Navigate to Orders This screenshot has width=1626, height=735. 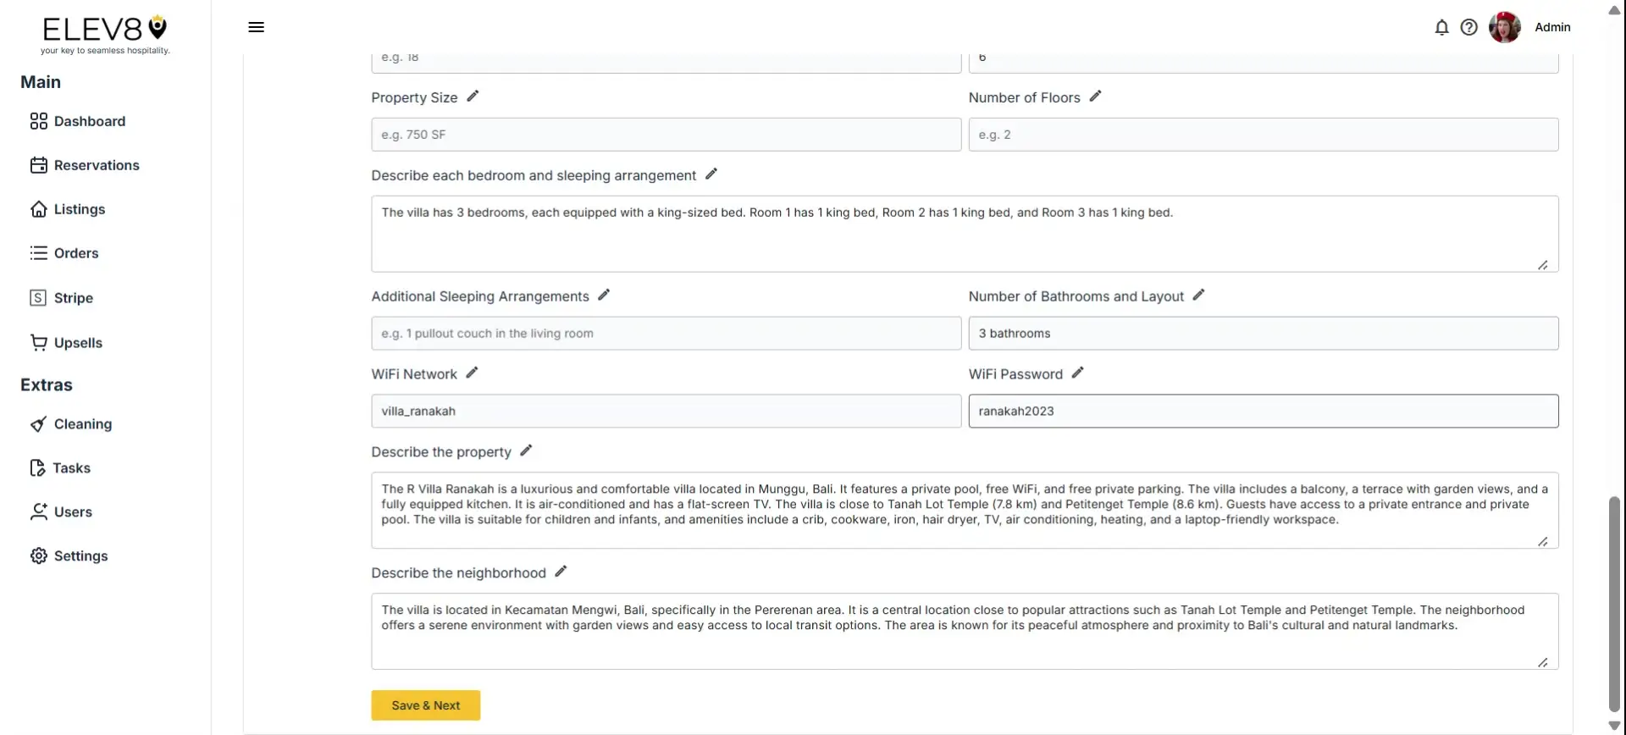pyautogui.click(x=76, y=253)
